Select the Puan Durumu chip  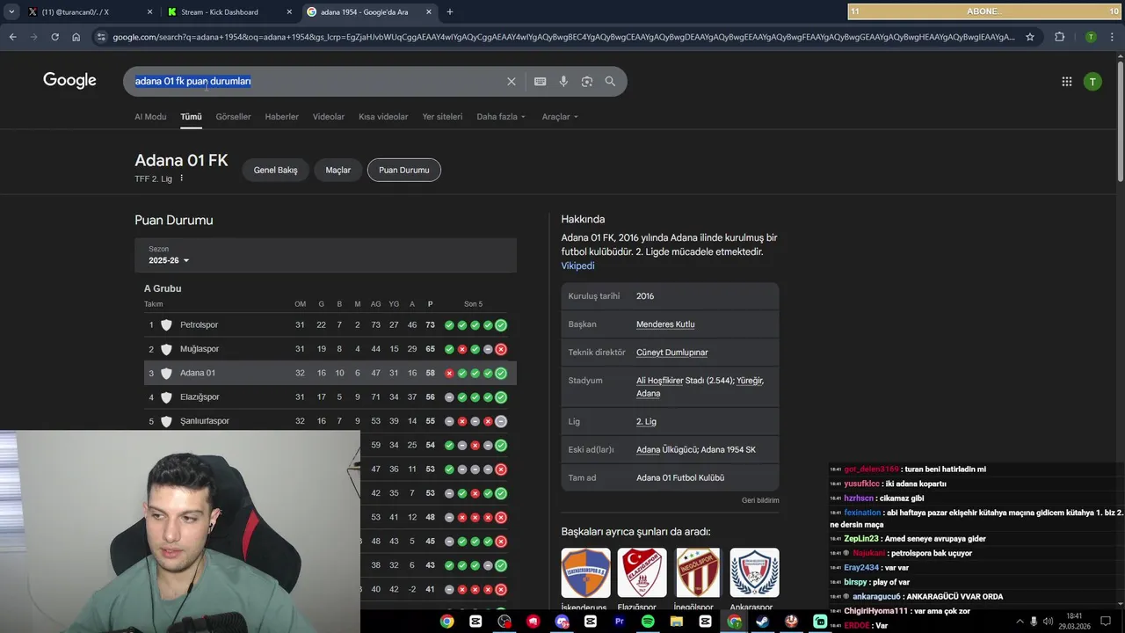[404, 170]
